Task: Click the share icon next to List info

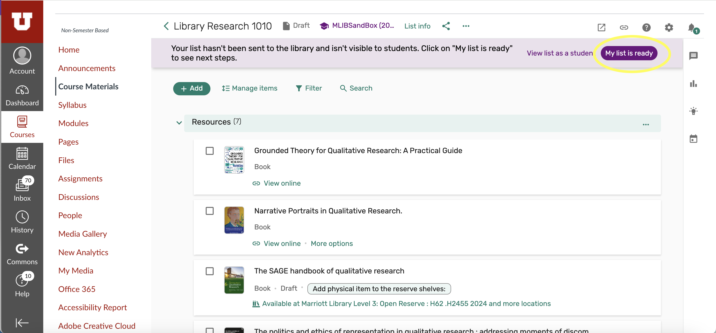Action: coord(446,26)
